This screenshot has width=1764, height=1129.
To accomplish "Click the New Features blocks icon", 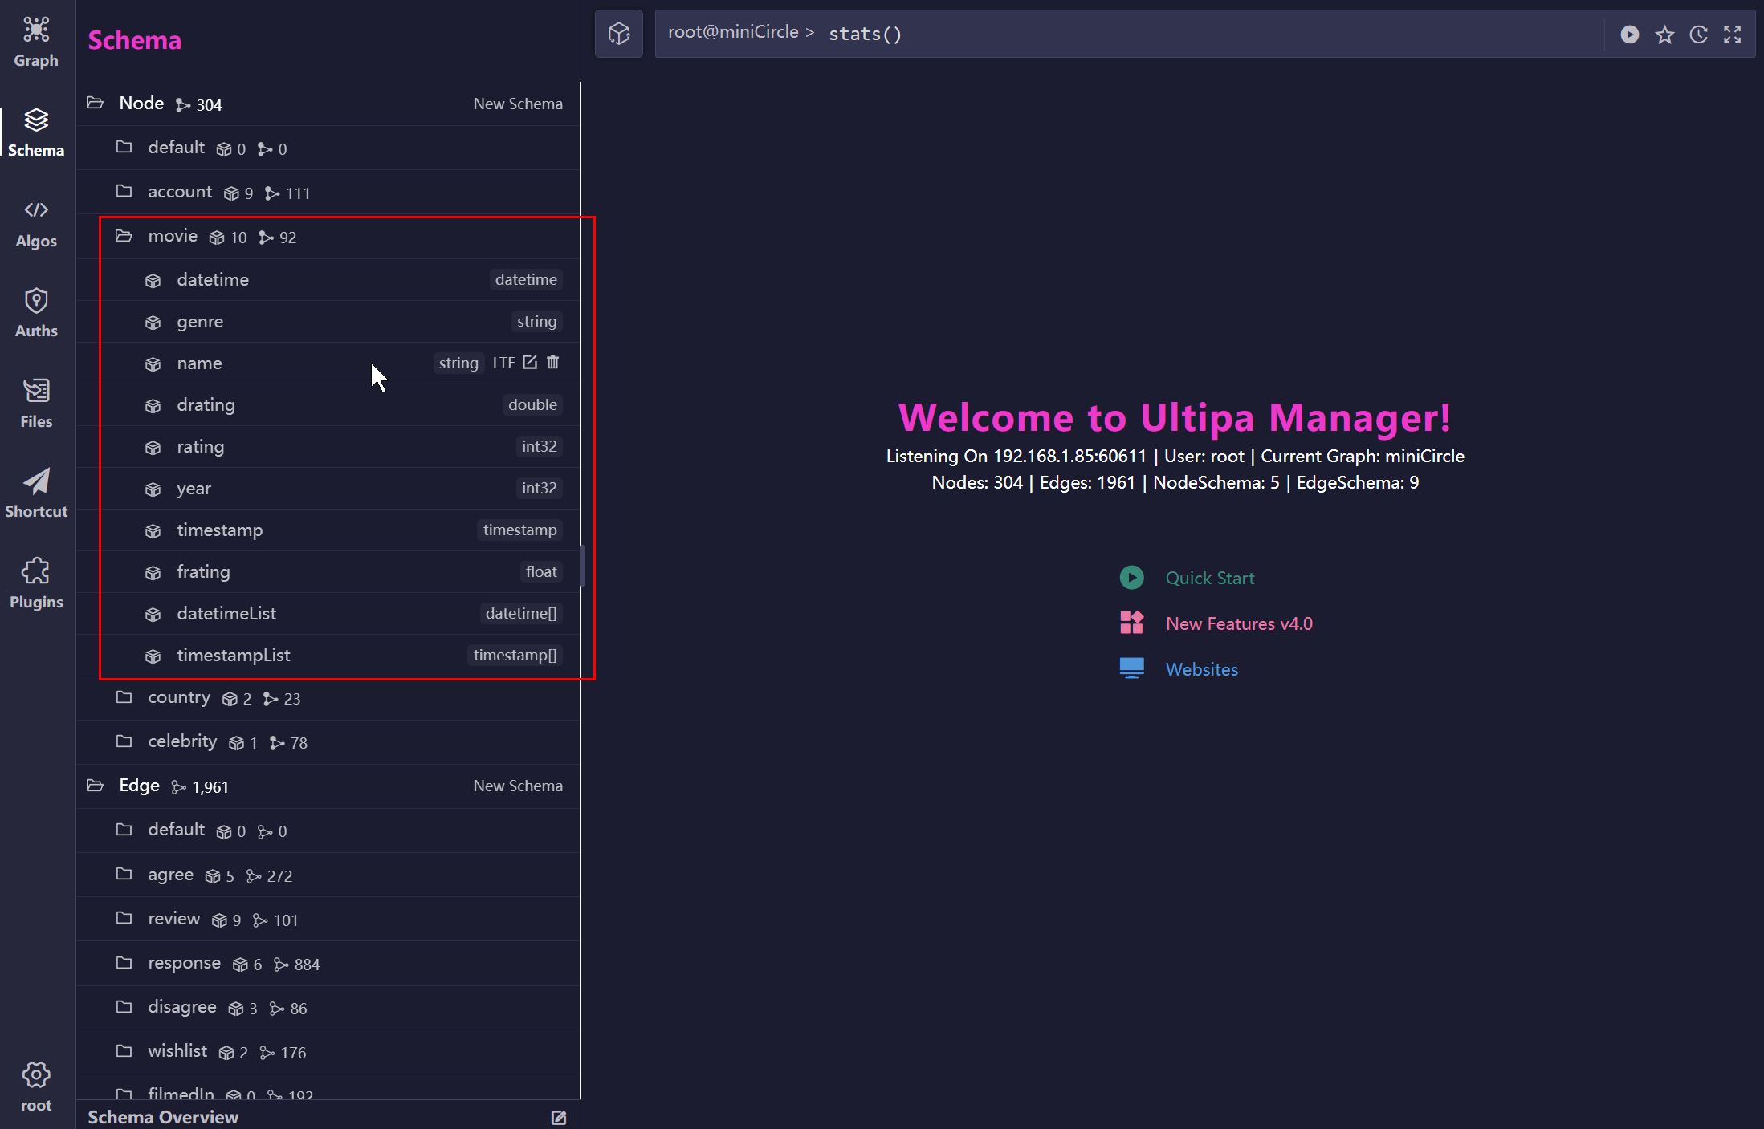I will point(1131,623).
